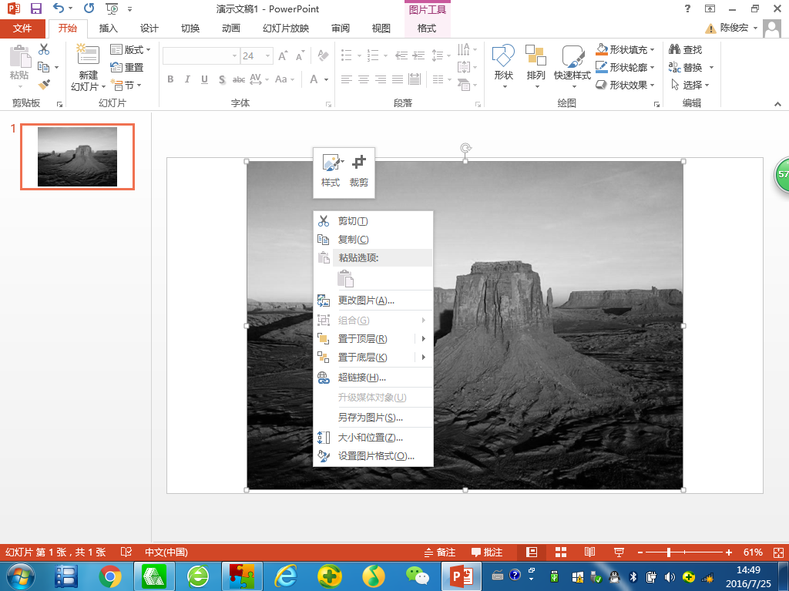Toggle Strikethrough (abc) button
Viewport: 789px width, 591px height.
(239, 79)
